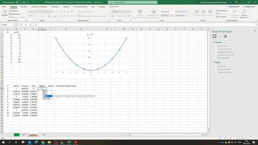Toggle the AutoSave (Автосохранение) switch
The height and width of the screenshot is (145, 258).
[19, 2]
